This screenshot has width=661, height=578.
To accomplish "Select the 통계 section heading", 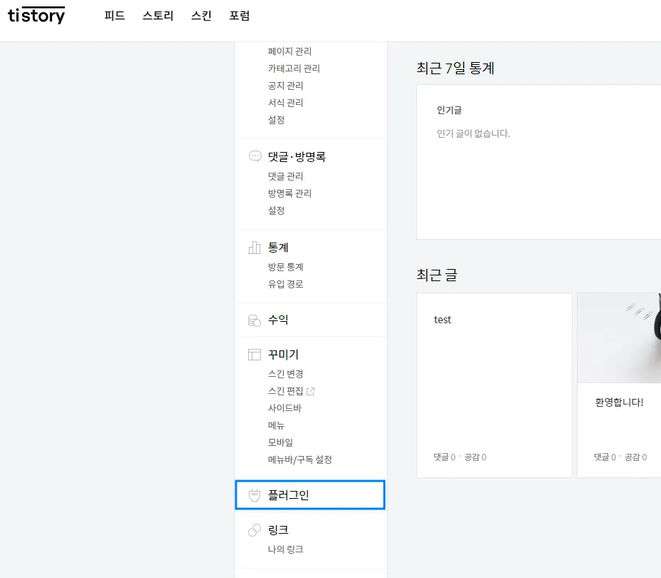I will tap(278, 247).
